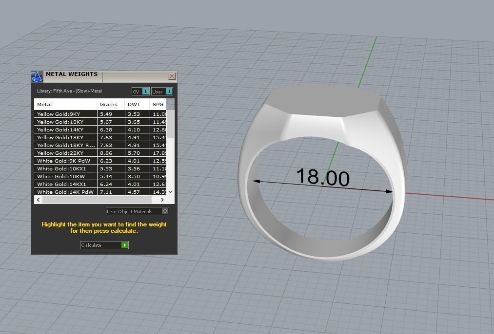The height and width of the screenshot is (334, 494).
Task: Select the Yellow Gold:22KY row
Action: 100,153
